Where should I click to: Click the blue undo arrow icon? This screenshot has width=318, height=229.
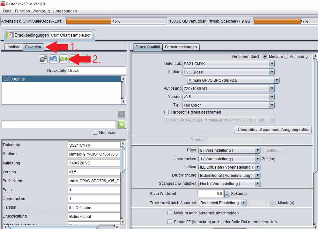(x=54, y=59)
